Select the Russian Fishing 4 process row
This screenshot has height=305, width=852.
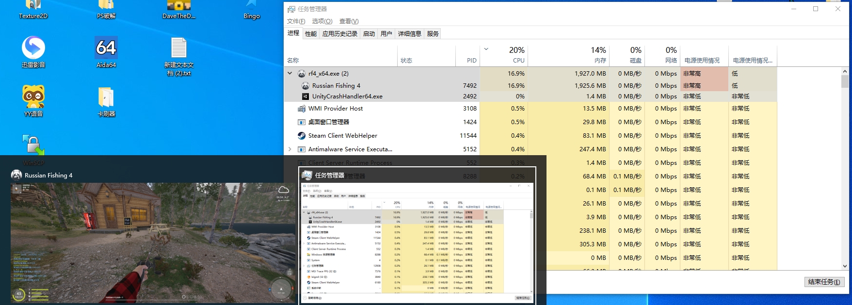tap(530, 86)
